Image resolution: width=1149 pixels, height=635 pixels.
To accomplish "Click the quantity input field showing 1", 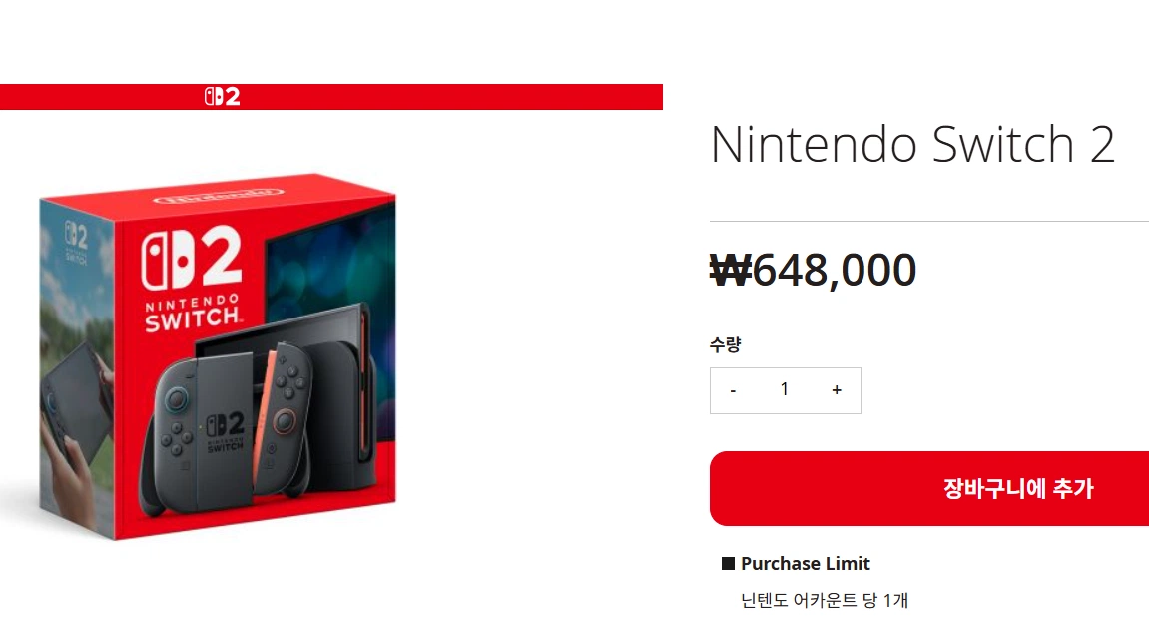I will [785, 390].
